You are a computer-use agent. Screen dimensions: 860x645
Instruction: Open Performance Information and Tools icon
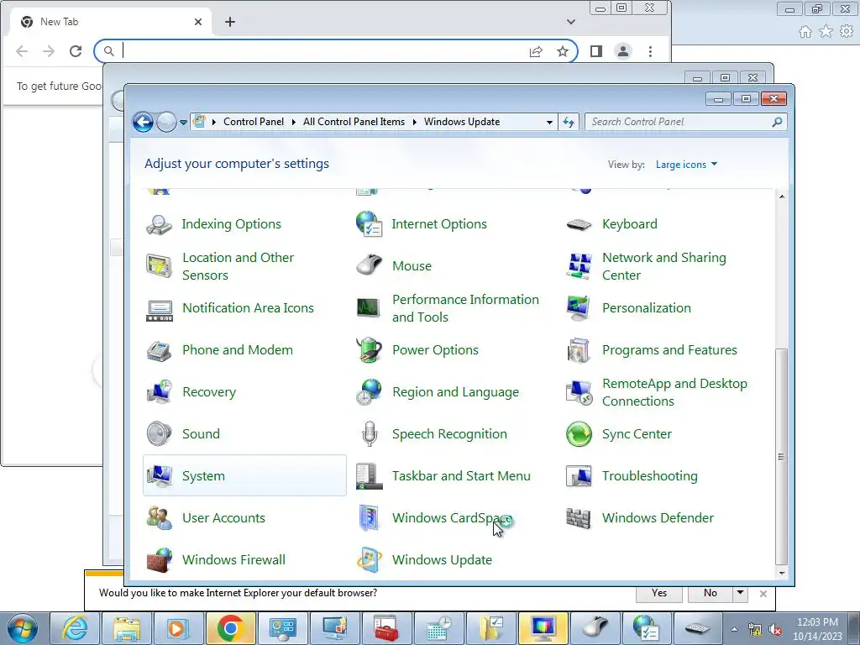[x=368, y=307]
